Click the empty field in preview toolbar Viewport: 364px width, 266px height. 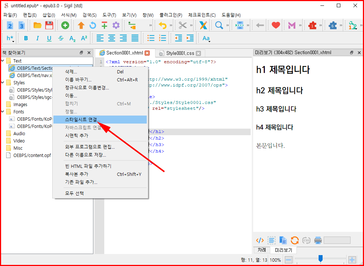click(337, 240)
